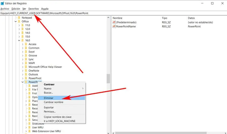This screenshot has width=227, height=134.
Task: Click the tree pane scroll-up arrow
Action: tap(108, 18)
